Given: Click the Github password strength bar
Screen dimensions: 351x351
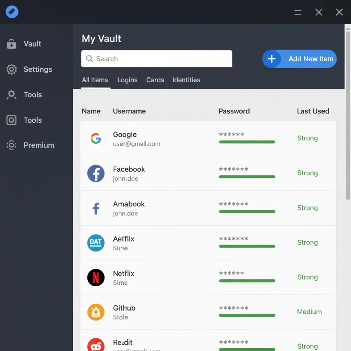Looking at the screenshot, I should (x=247, y=315).
